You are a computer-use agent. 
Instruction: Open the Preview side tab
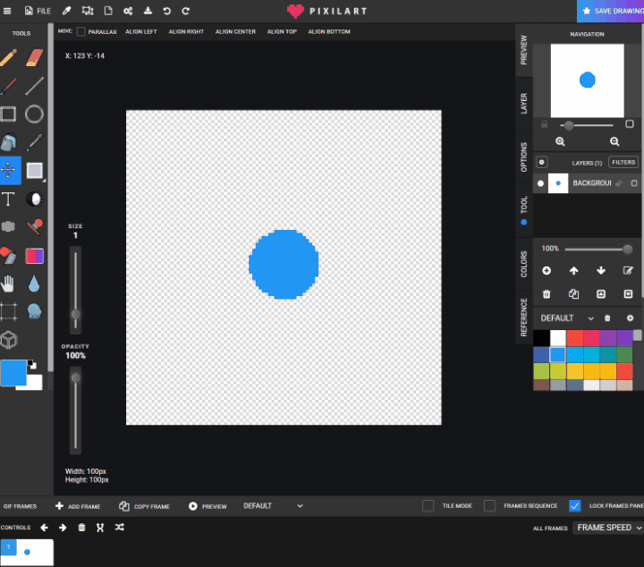[523, 50]
